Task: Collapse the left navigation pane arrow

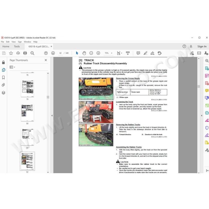Action: [52, 116]
